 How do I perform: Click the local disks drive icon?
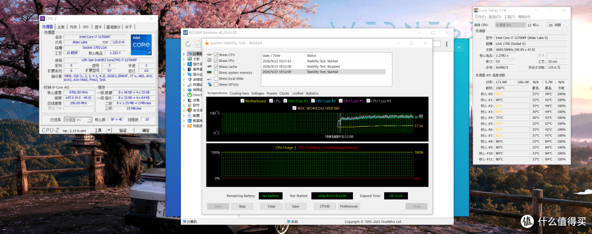point(209,78)
